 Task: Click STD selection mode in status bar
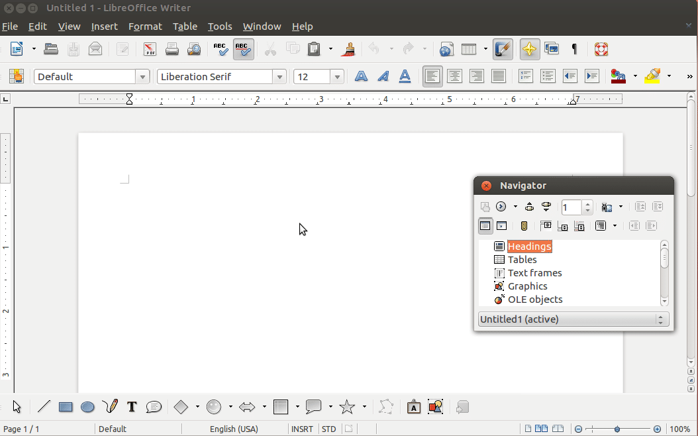328,429
